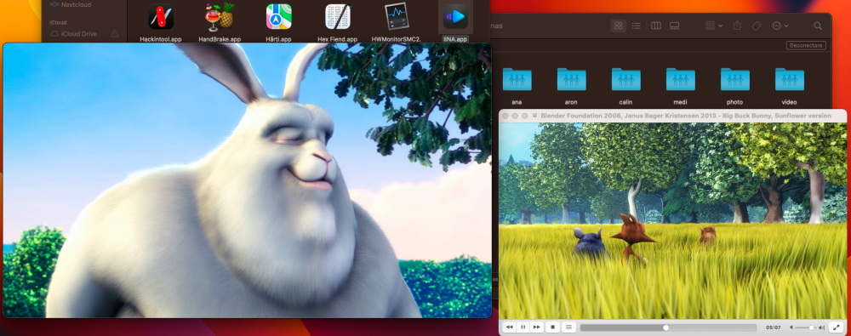Click the VLC video display area
The height and width of the screenshot is (336, 851).
coord(672,221)
